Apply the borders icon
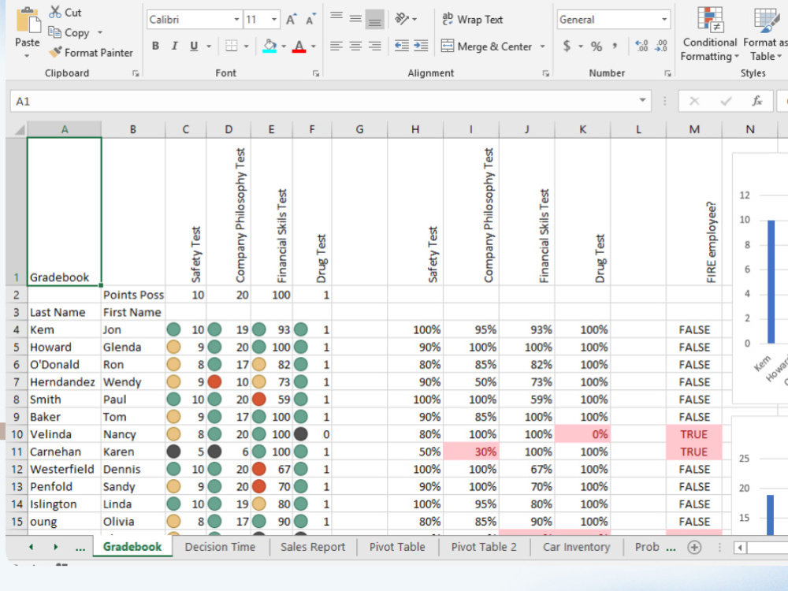Screen dimensions: 788x591 coord(231,46)
